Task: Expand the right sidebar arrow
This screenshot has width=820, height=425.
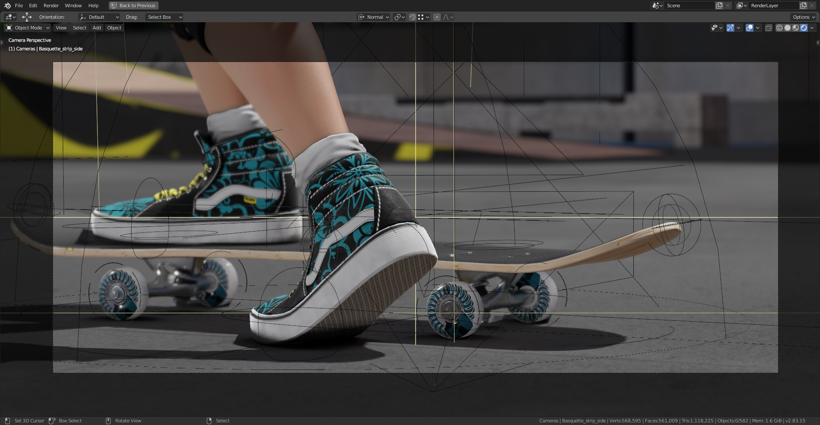Action: 818,42
